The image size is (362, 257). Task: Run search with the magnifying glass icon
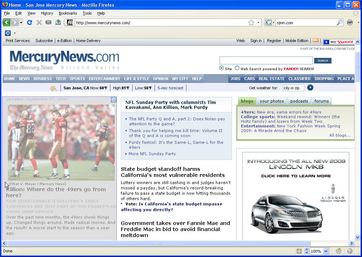tap(339, 22)
